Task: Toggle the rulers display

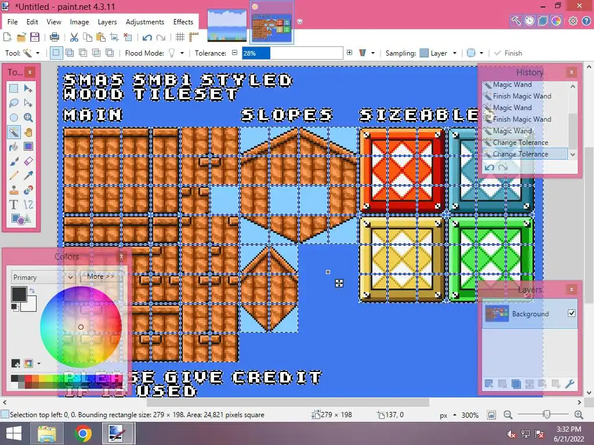Action: click(x=194, y=37)
